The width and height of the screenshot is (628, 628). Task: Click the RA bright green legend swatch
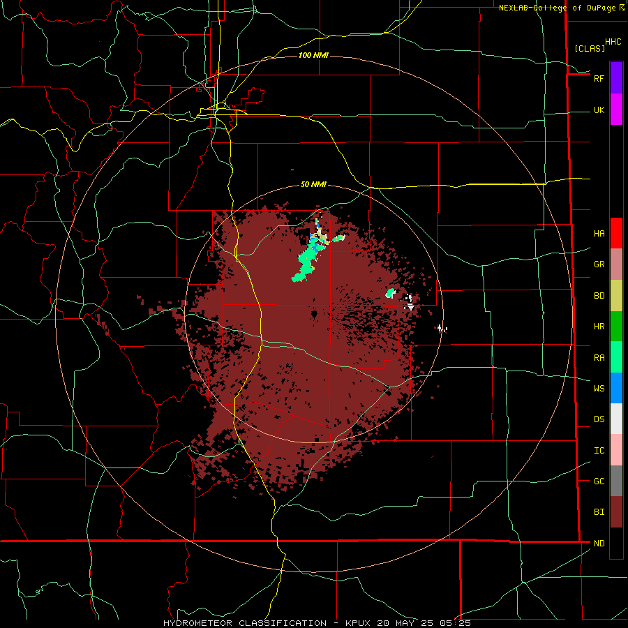[x=616, y=357]
